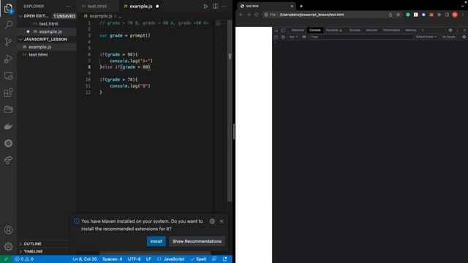Change indentation via Spaces: 4
The height and width of the screenshot is (263, 468).
point(112,259)
